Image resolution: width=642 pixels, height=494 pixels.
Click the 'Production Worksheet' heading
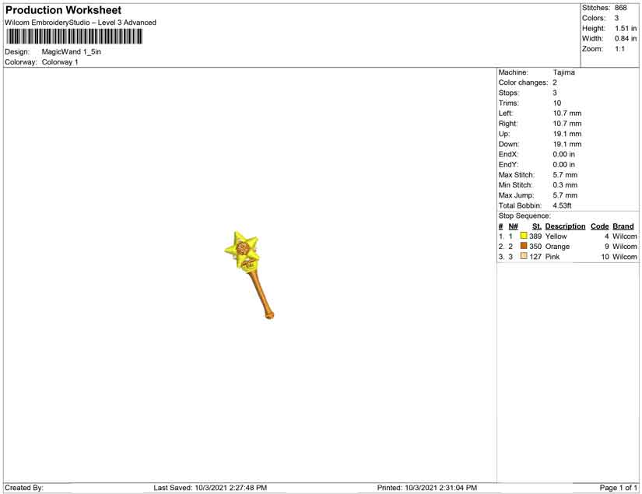click(x=64, y=10)
